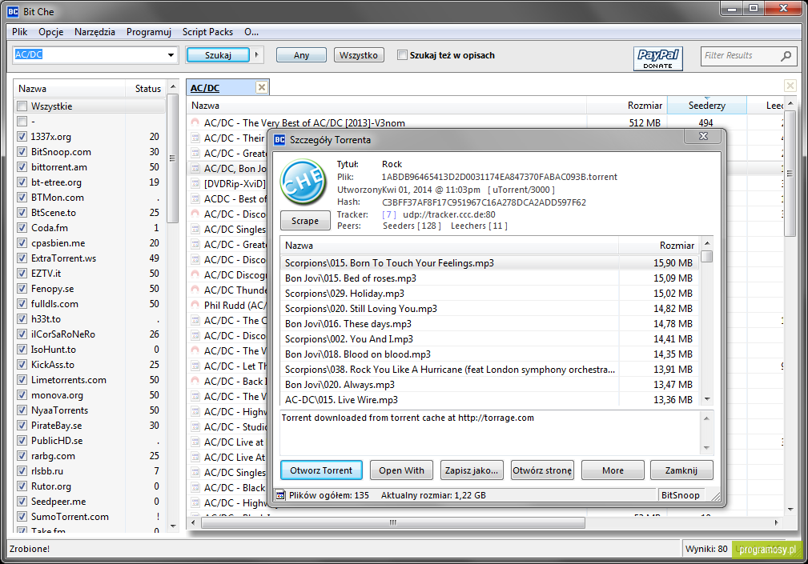
Task: Click Otwórz stronę button
Action: click(x=542, y=470)
